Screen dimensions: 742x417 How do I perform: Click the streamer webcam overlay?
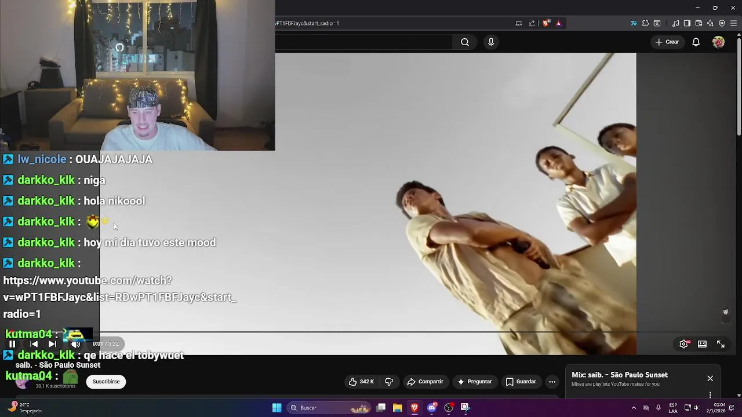137,75
